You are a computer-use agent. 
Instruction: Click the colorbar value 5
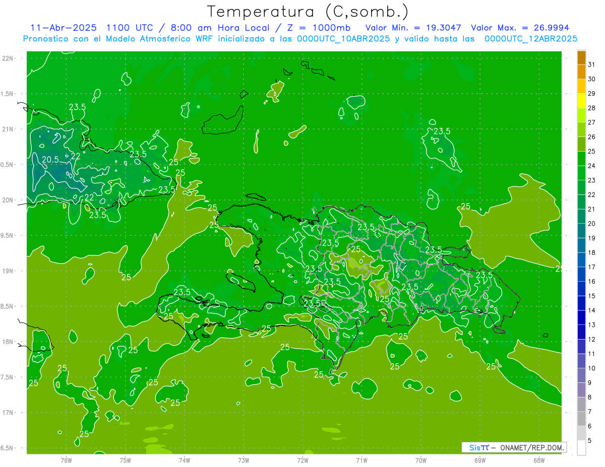[590, 441]
